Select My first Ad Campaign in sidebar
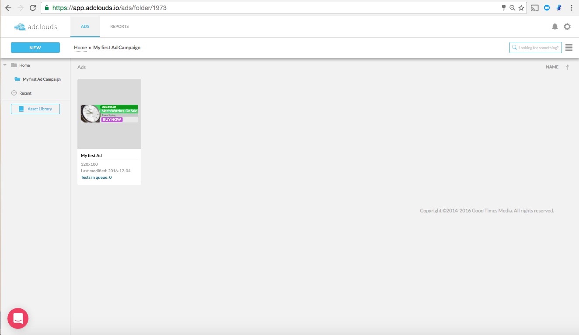The height and width of the screenshot is (335, 579). (42, 79)
